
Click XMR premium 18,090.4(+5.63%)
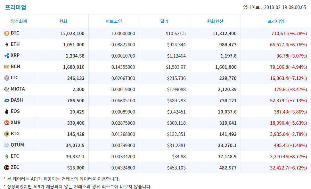[288, 123]
